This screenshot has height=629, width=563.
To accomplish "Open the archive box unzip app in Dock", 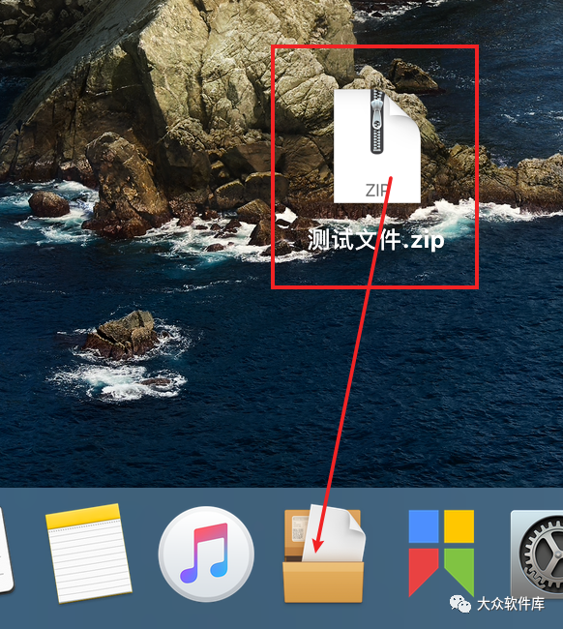I will (324, 554).
